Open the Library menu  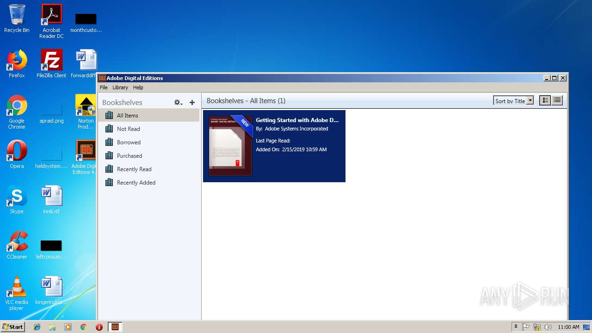pyautogui.click(x=120, y=87)
